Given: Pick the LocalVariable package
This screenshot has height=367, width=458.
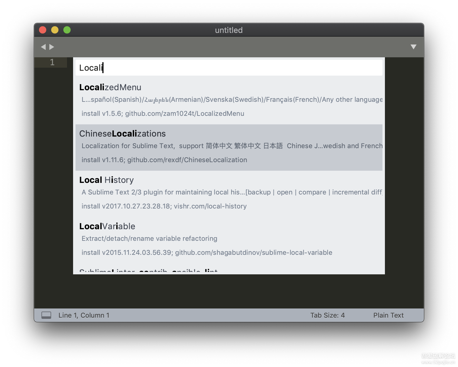Looking at the screenshot, I should point(107,226).
